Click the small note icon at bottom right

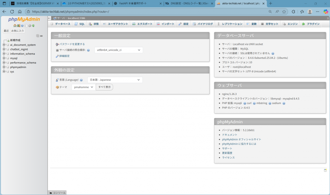point(325,170)
